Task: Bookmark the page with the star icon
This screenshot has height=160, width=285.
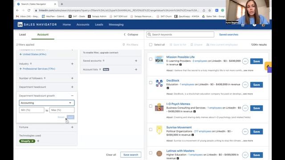Action: coord(210,11)
